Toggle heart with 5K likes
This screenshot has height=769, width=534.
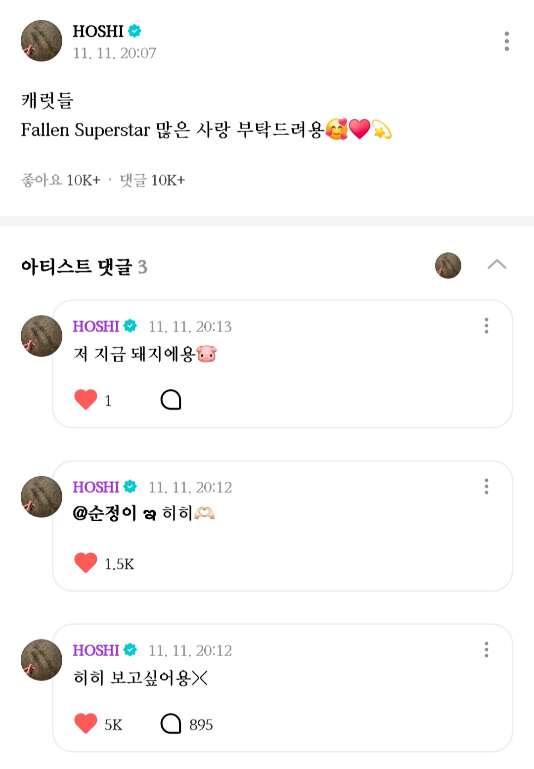[86, 724]
